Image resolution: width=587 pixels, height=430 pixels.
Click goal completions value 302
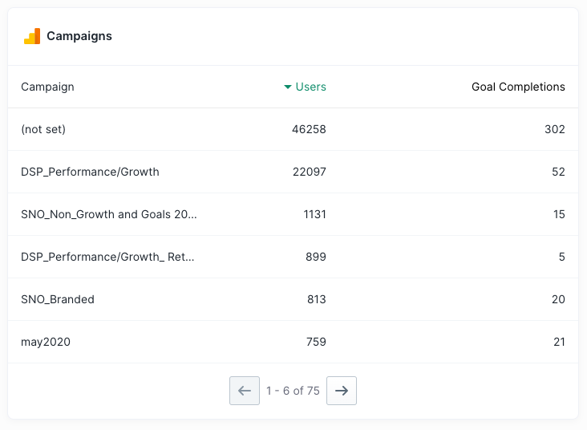click(555, 129)
